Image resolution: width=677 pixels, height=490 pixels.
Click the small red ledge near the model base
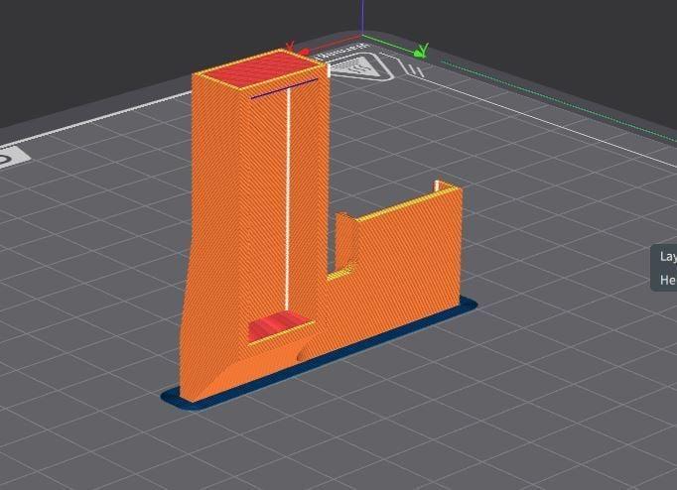[x=279, y=326]
